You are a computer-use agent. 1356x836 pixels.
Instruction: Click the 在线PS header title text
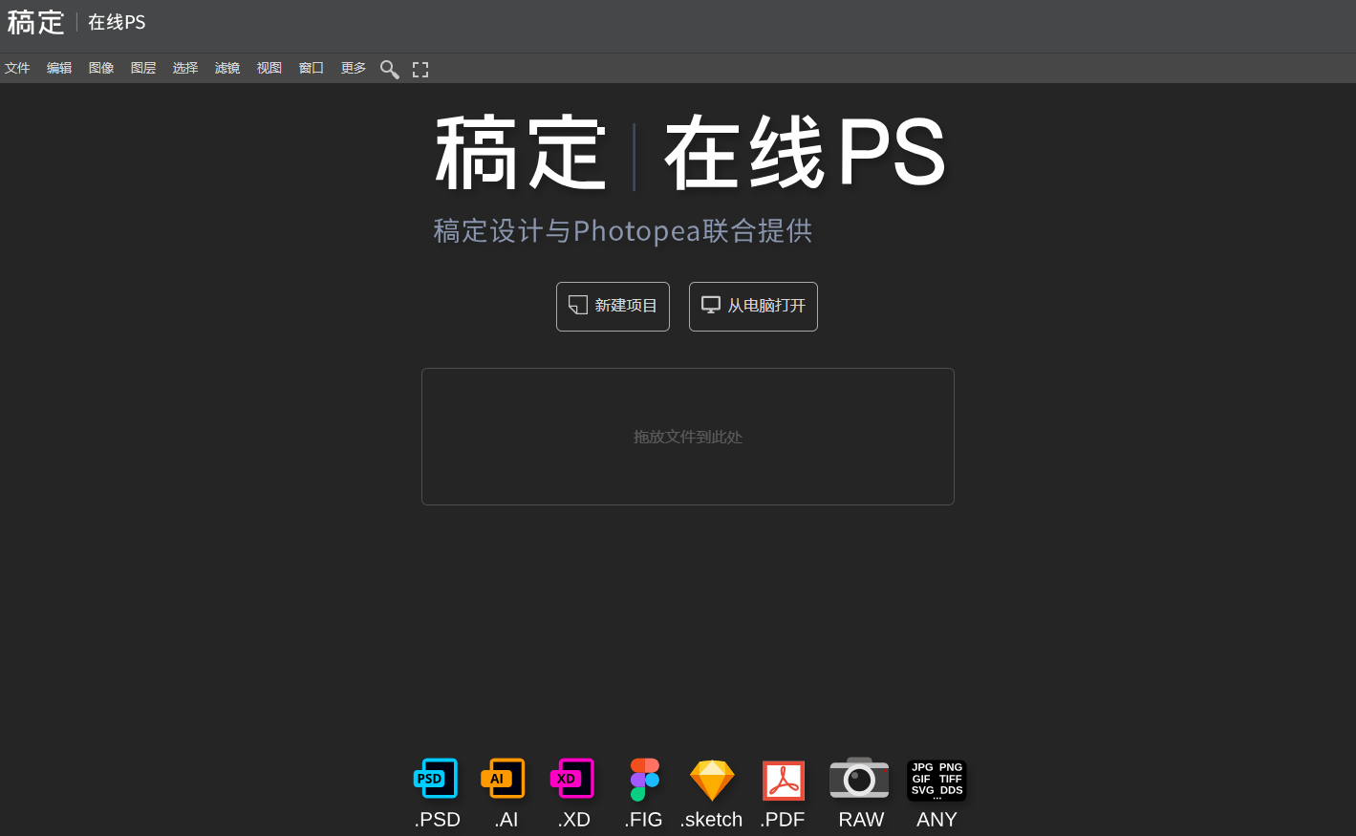coord(117,22)
